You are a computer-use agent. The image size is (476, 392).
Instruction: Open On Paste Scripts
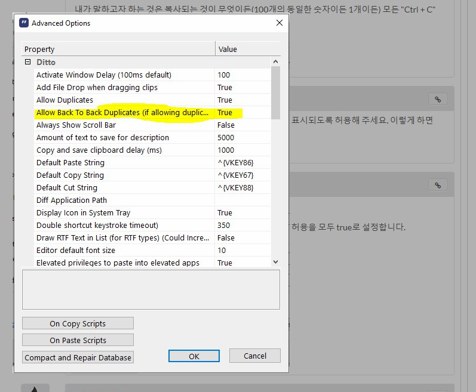pos(78,340)
